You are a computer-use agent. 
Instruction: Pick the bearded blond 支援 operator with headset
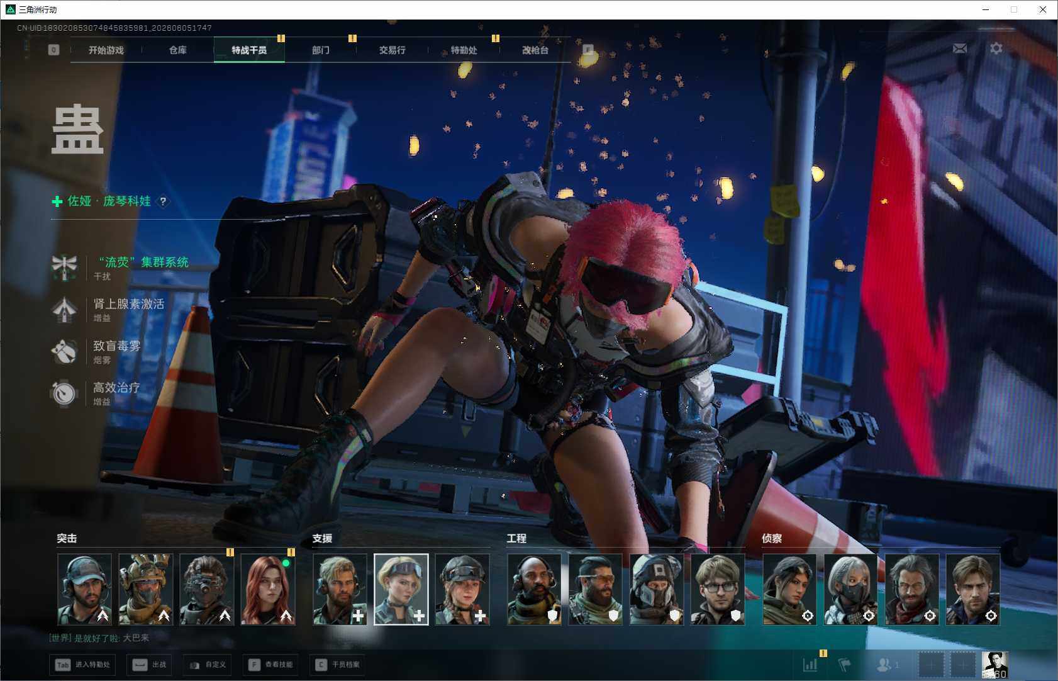pos(340,590)
